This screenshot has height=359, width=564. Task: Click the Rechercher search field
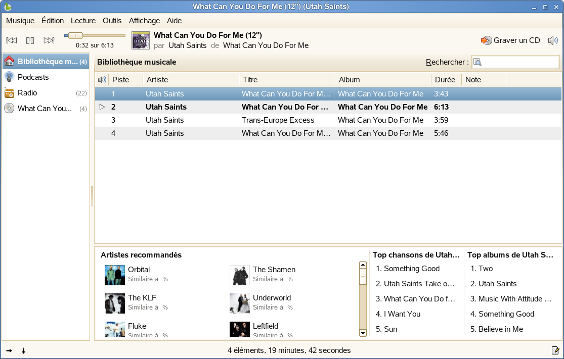[516, 62]
